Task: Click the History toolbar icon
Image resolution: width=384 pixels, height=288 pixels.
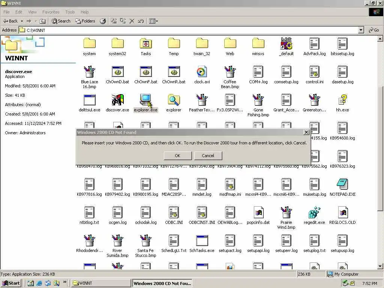Action: click(103, 21)
